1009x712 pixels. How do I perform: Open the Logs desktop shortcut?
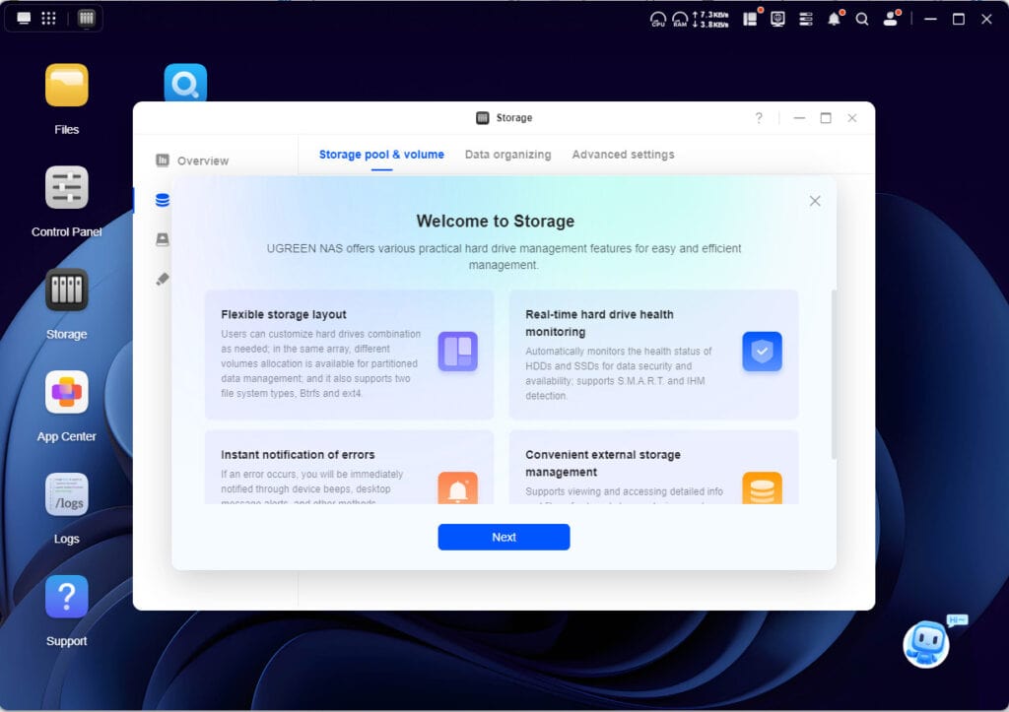67,494
